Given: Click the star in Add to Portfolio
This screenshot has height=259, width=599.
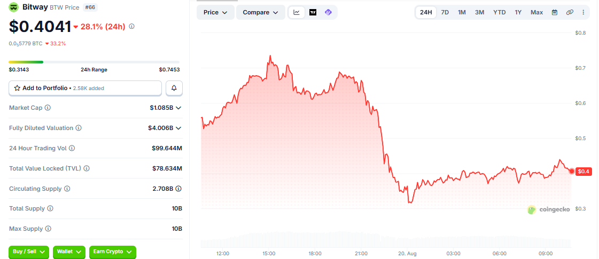Looking at the screenshot, I should pos(17,88).
